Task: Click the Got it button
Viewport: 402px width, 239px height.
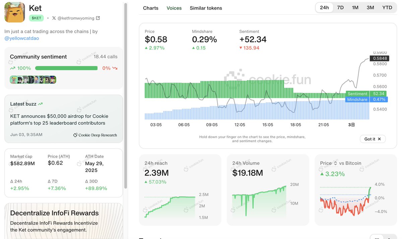Action: tap(373, 139)
